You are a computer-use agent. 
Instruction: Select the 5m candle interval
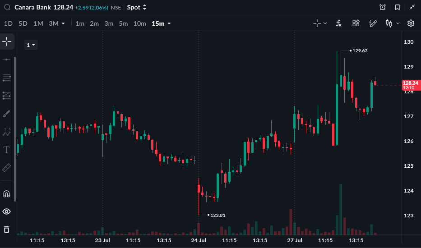click(x=123, y=23)
